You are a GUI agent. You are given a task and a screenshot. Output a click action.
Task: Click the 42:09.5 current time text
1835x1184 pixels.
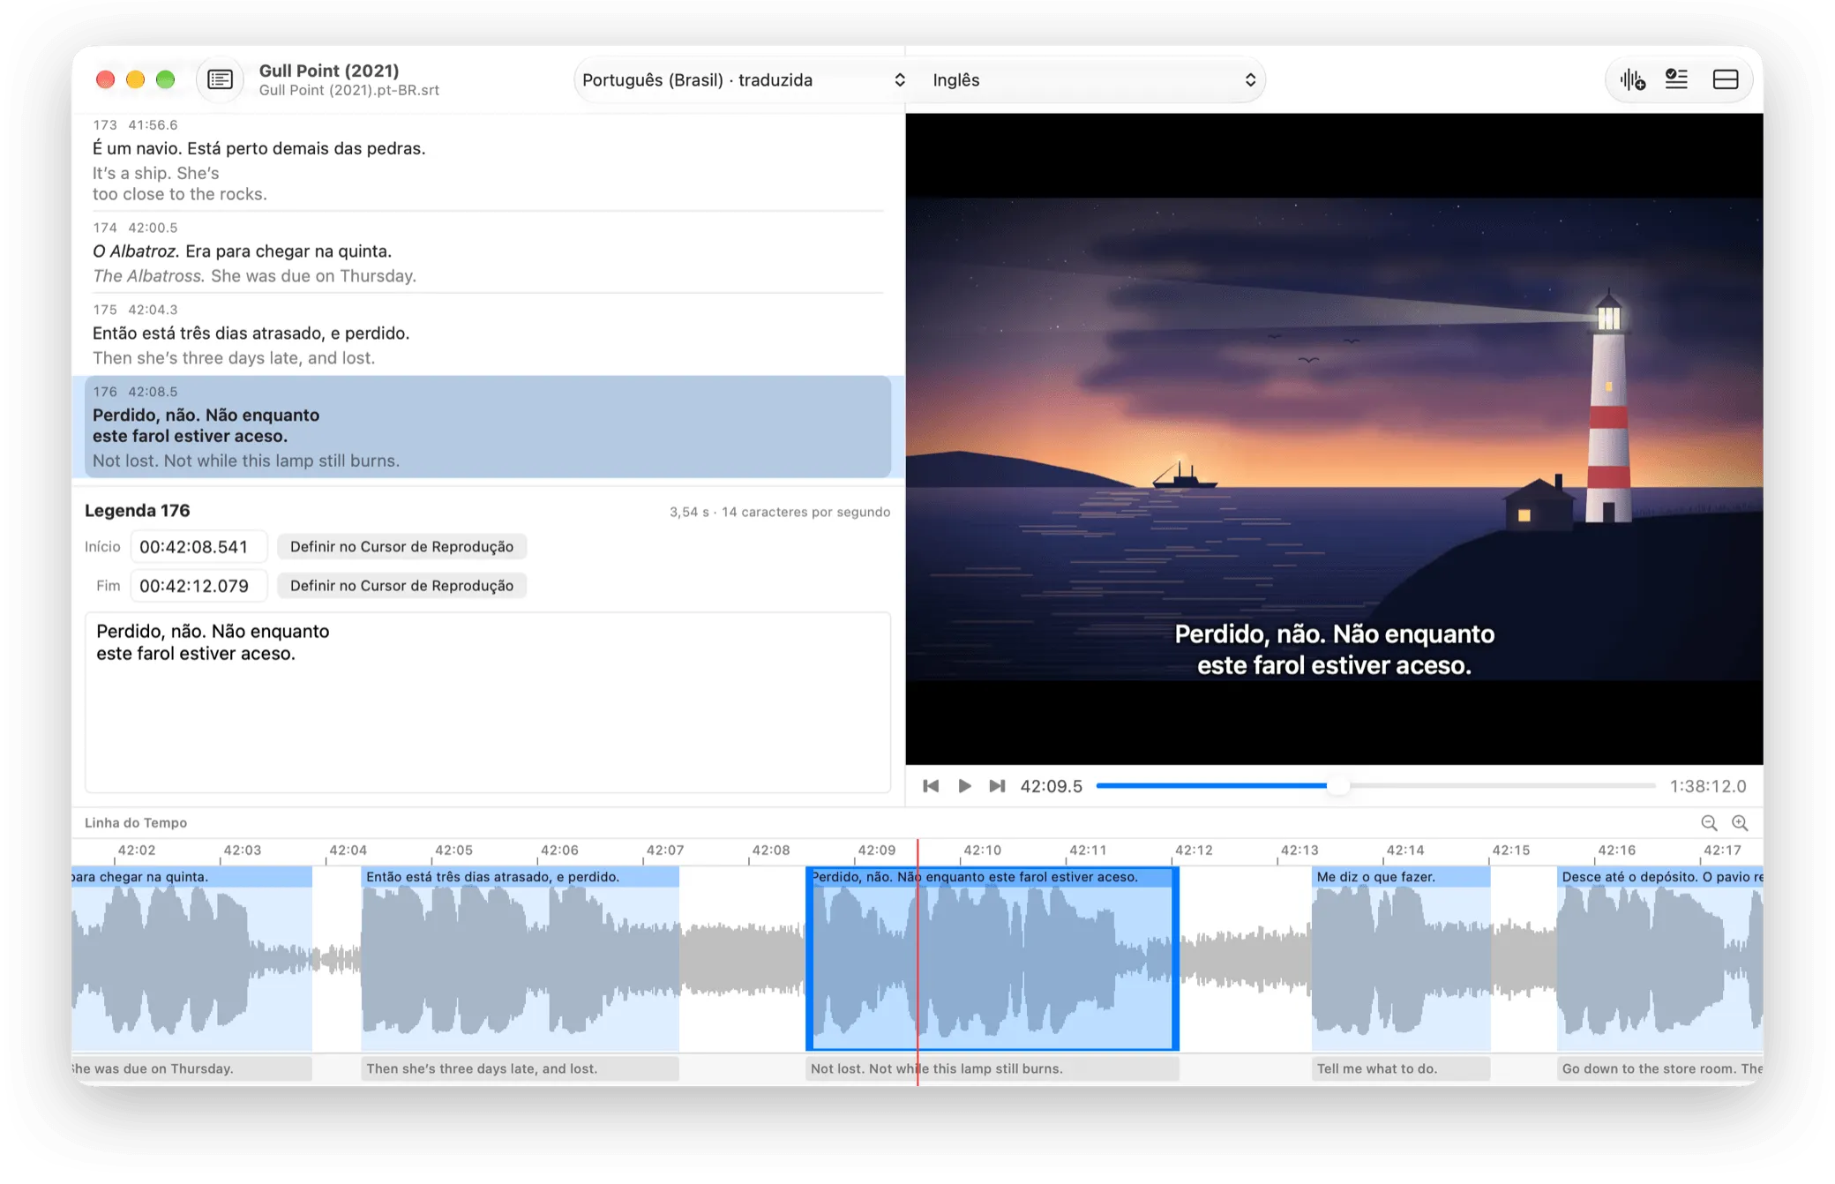[x=1051, y=786]
